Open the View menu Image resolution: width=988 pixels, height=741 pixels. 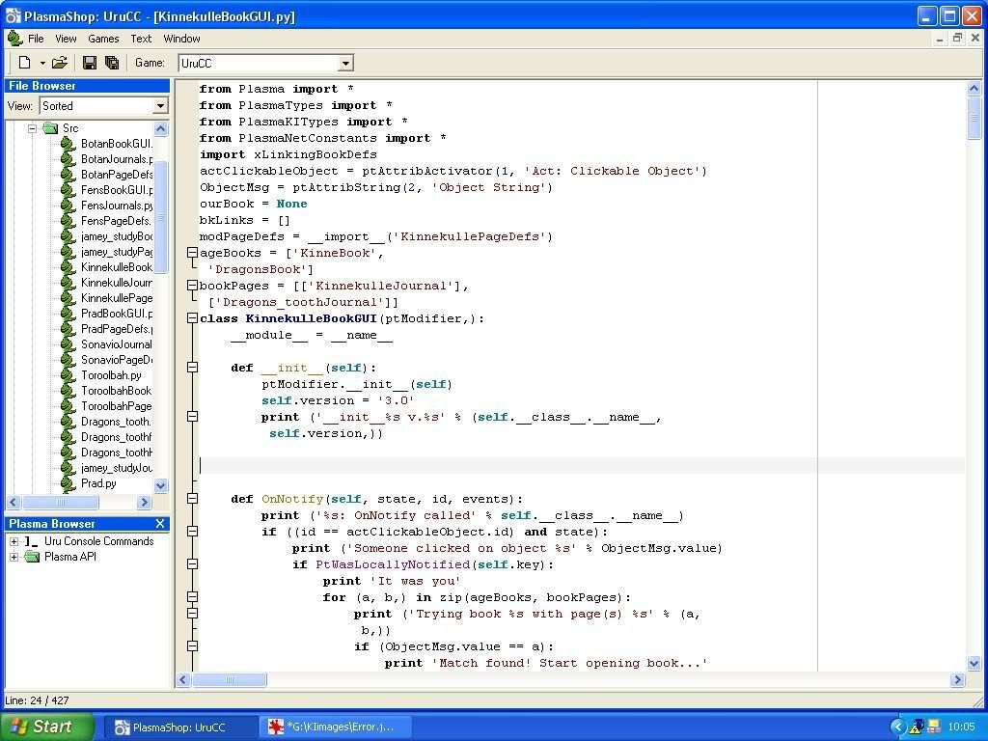66,39
